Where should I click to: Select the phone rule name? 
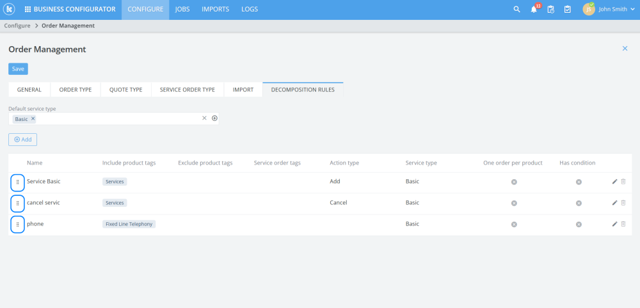[x=35, y=224]
